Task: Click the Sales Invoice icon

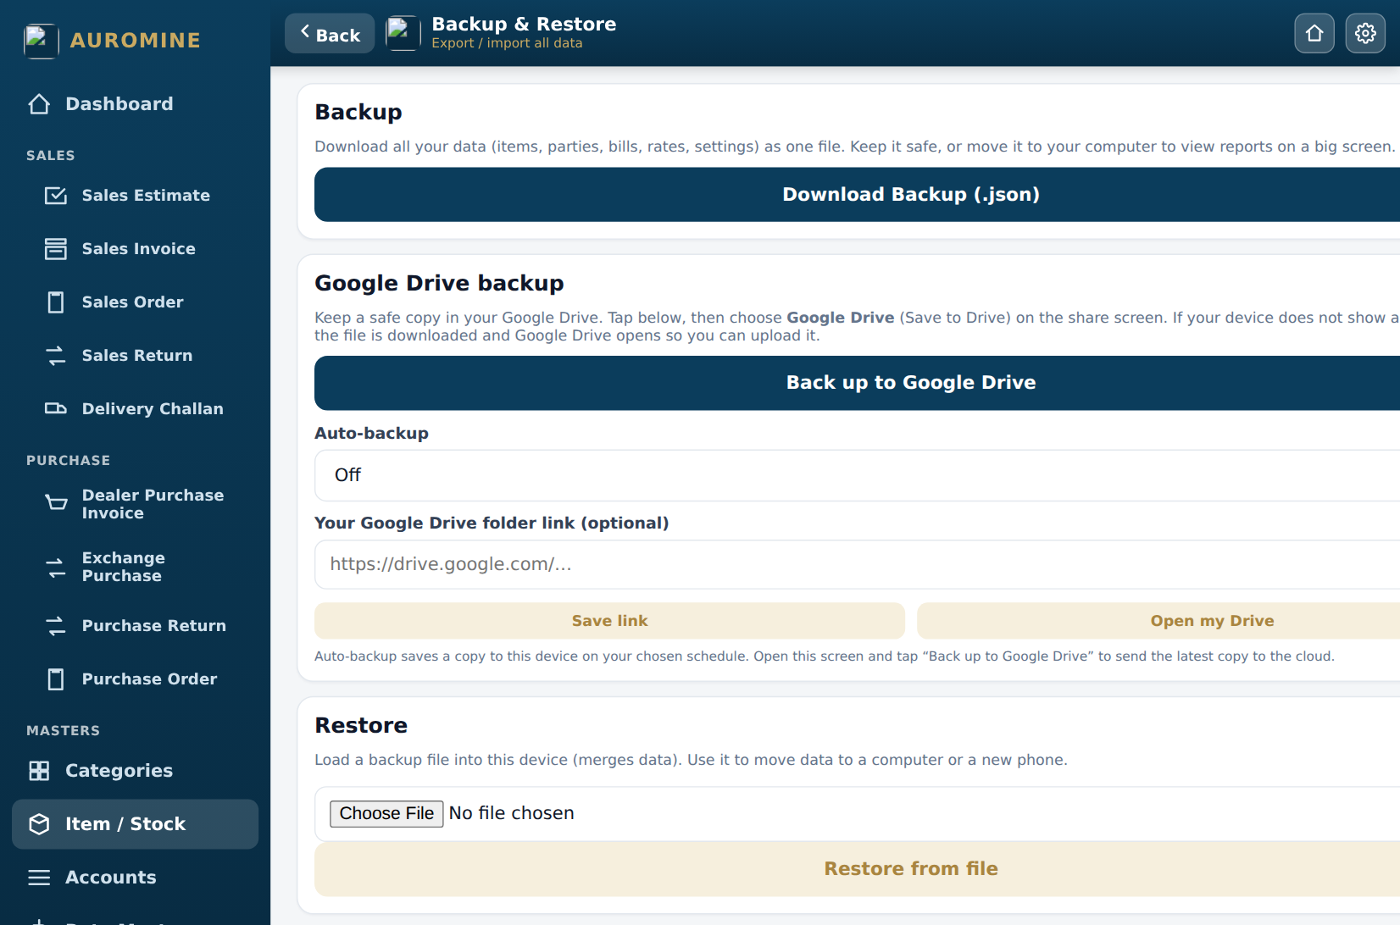Action: point(56,249)
